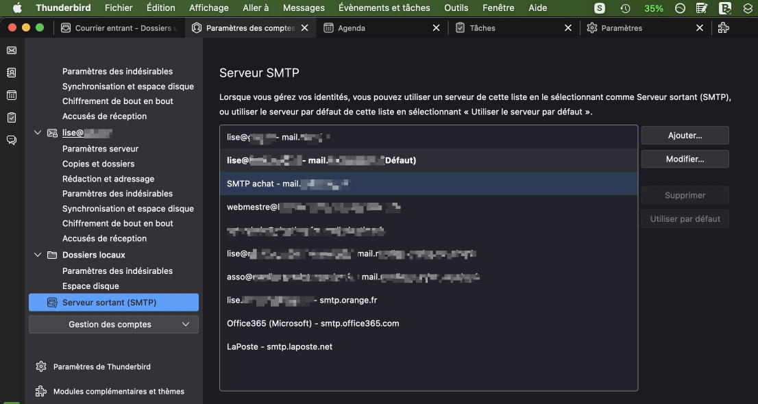Open the Gestion des comptes dropdown
Screen dimensions: 758x404
114,325
